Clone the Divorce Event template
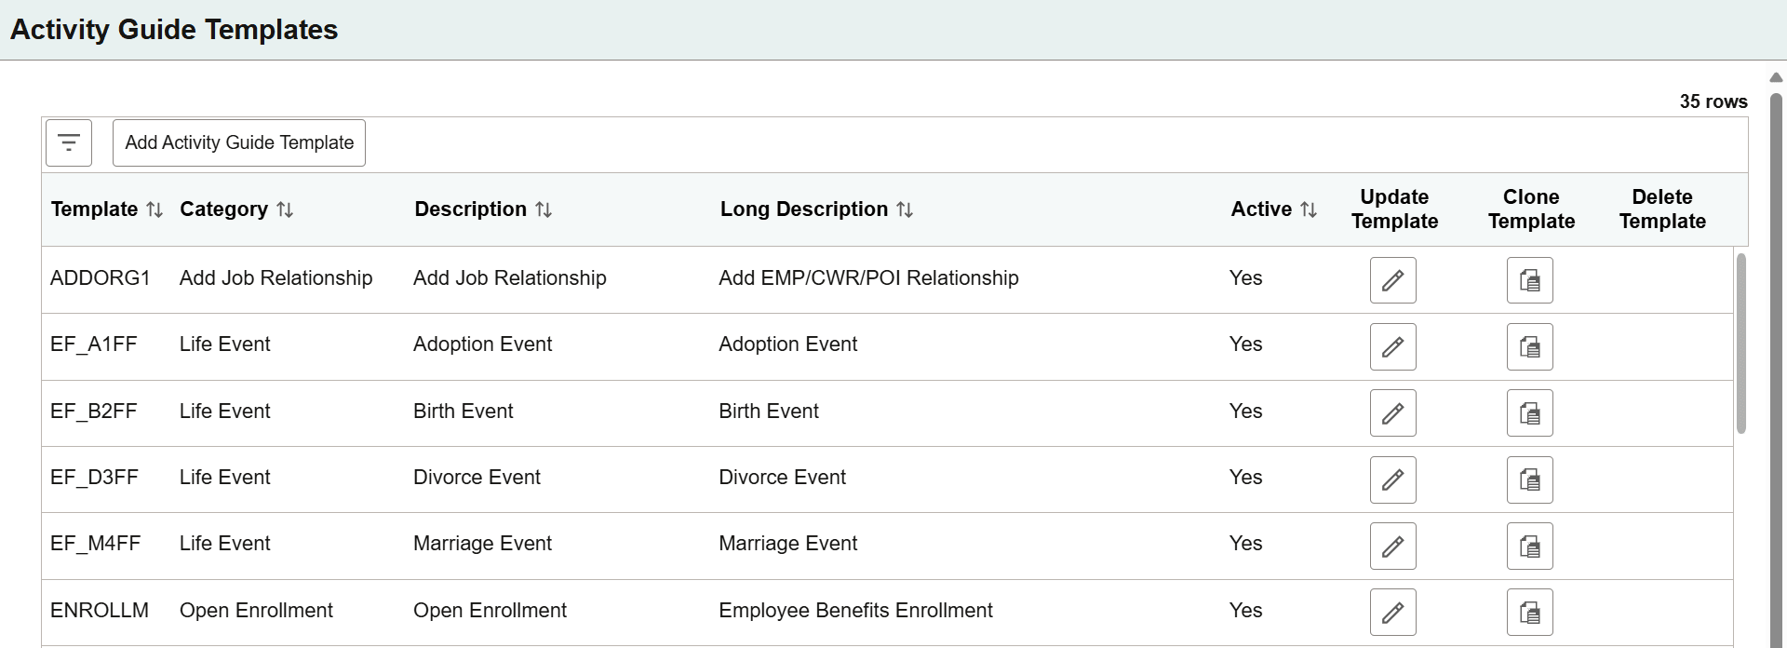 coord(1529,479)
